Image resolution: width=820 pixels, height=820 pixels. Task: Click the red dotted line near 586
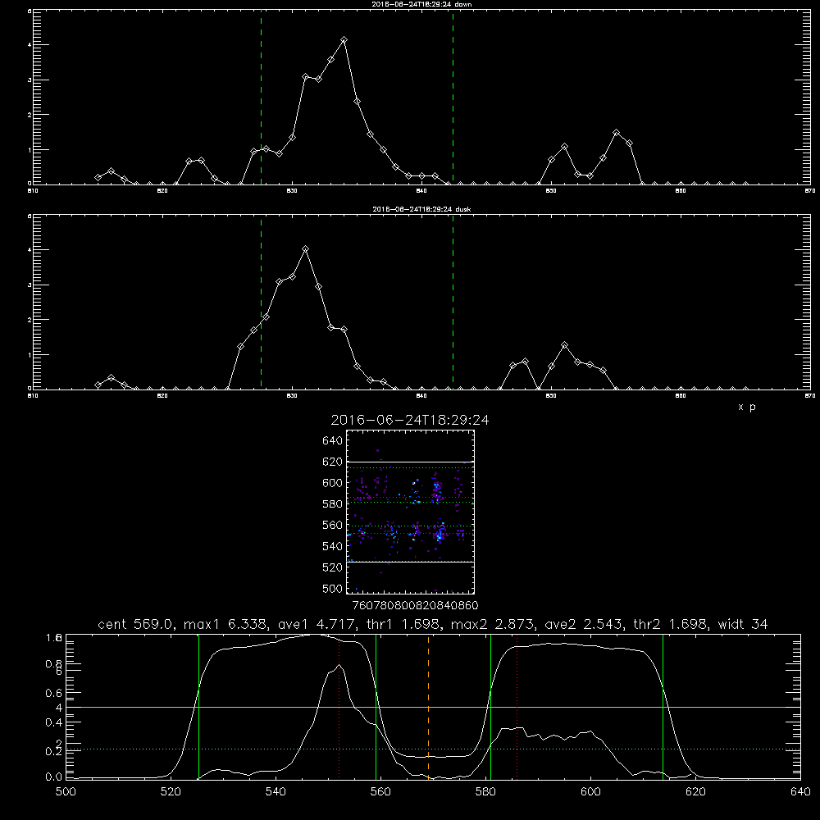pyautogui.click(x=517, y=707)
